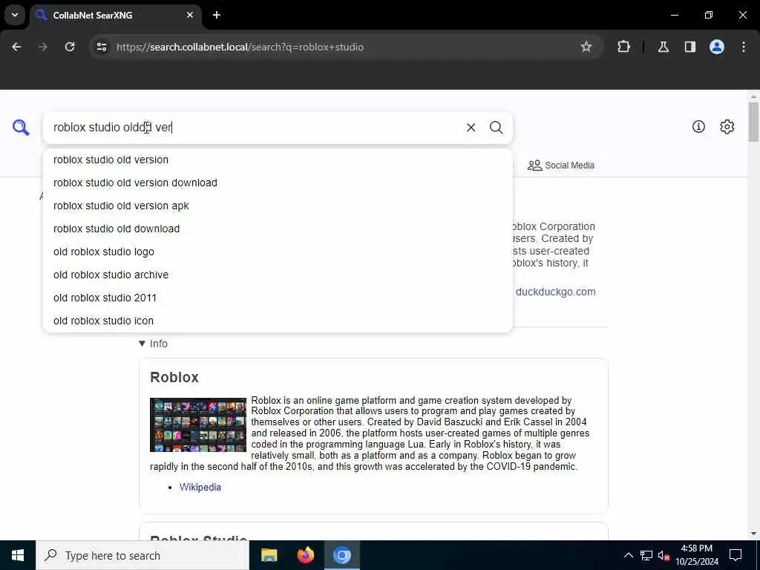
Task: Click the Roblox infobox heading
Action: click(174, 377)
